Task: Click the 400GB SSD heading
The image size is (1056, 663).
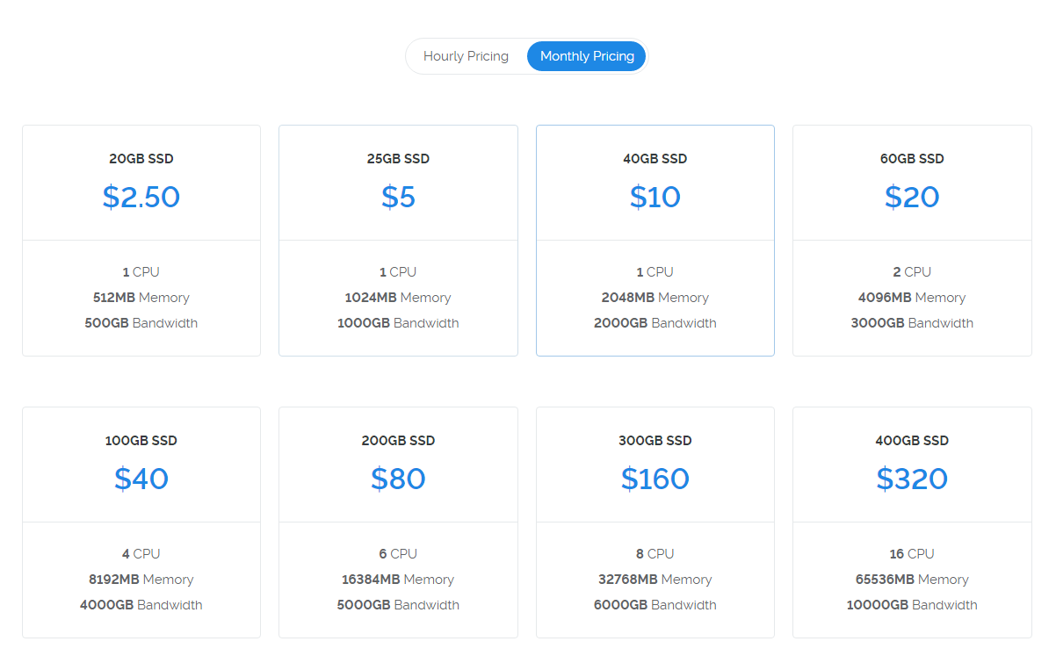Action: 912,441
